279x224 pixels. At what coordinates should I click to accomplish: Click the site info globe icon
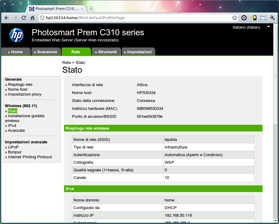coord(42,18)
